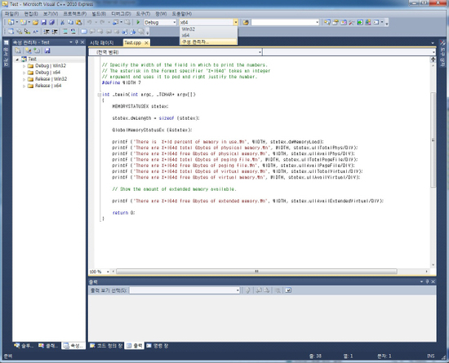Click the Command Window toolbar icon
This screenshot has width=449, height=363.
click(x=376, y=22)
